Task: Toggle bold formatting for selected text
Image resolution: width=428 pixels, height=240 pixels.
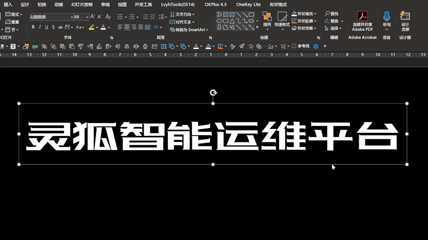Action: pos(33,27)
